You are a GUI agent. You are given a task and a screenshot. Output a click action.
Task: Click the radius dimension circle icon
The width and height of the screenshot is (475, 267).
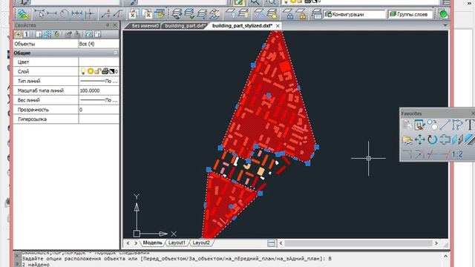point(64,13)
